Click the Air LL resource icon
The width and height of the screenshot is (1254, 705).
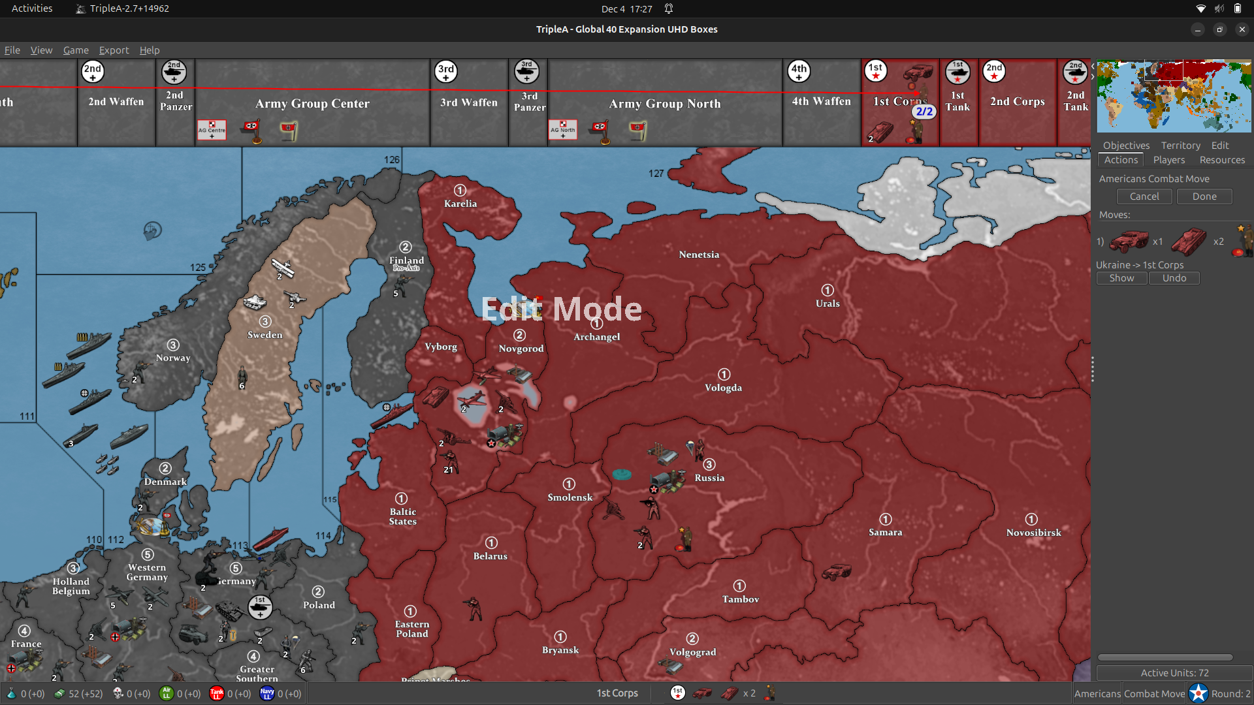click(167, 694)
